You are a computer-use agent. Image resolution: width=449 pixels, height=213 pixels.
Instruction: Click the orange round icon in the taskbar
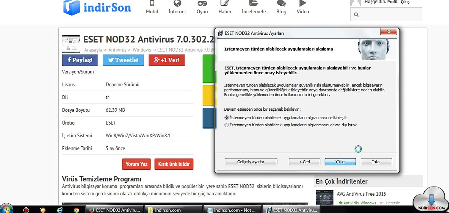[43, 210]
